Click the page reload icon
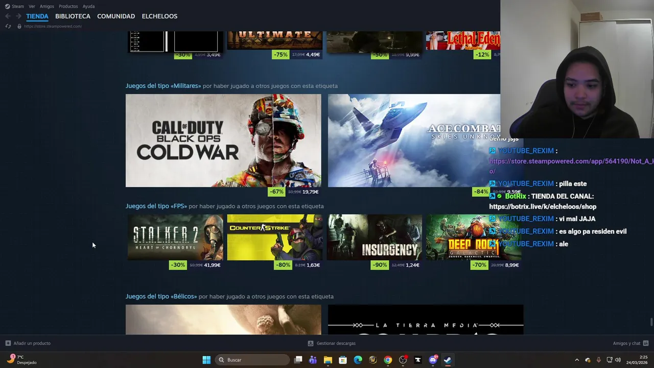The width and height of the screenshot is (654, 368). coord(8,26)
